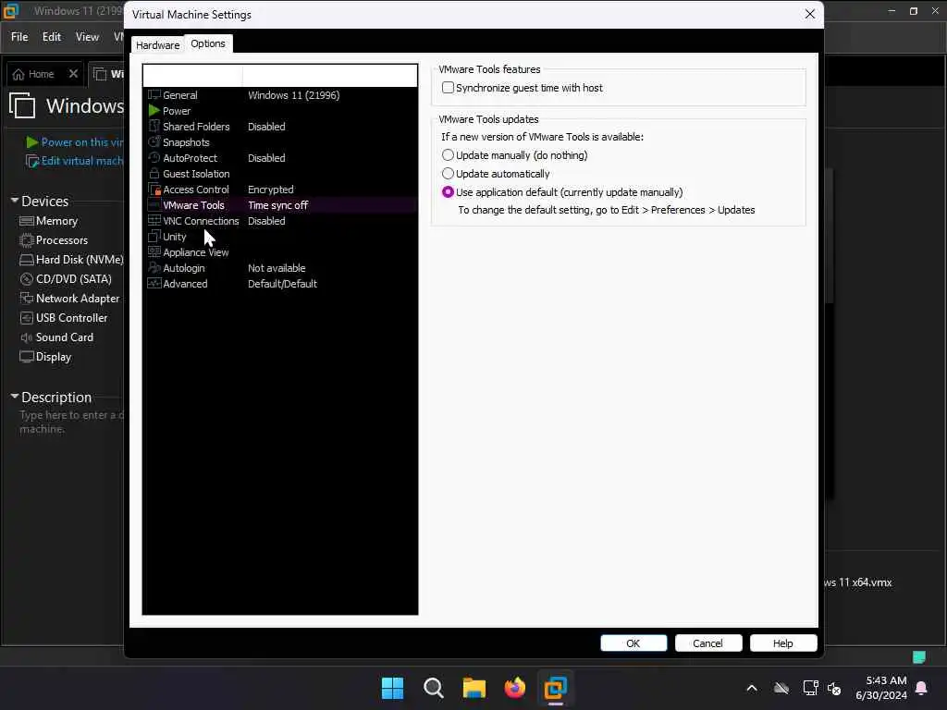Viewport: 947px width, 710px height.
Task: Collapse the Description section
Action: pos(15,397)
